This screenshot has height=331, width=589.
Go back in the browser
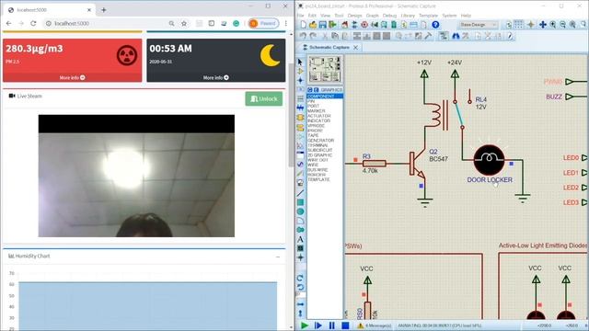point(8,23)
